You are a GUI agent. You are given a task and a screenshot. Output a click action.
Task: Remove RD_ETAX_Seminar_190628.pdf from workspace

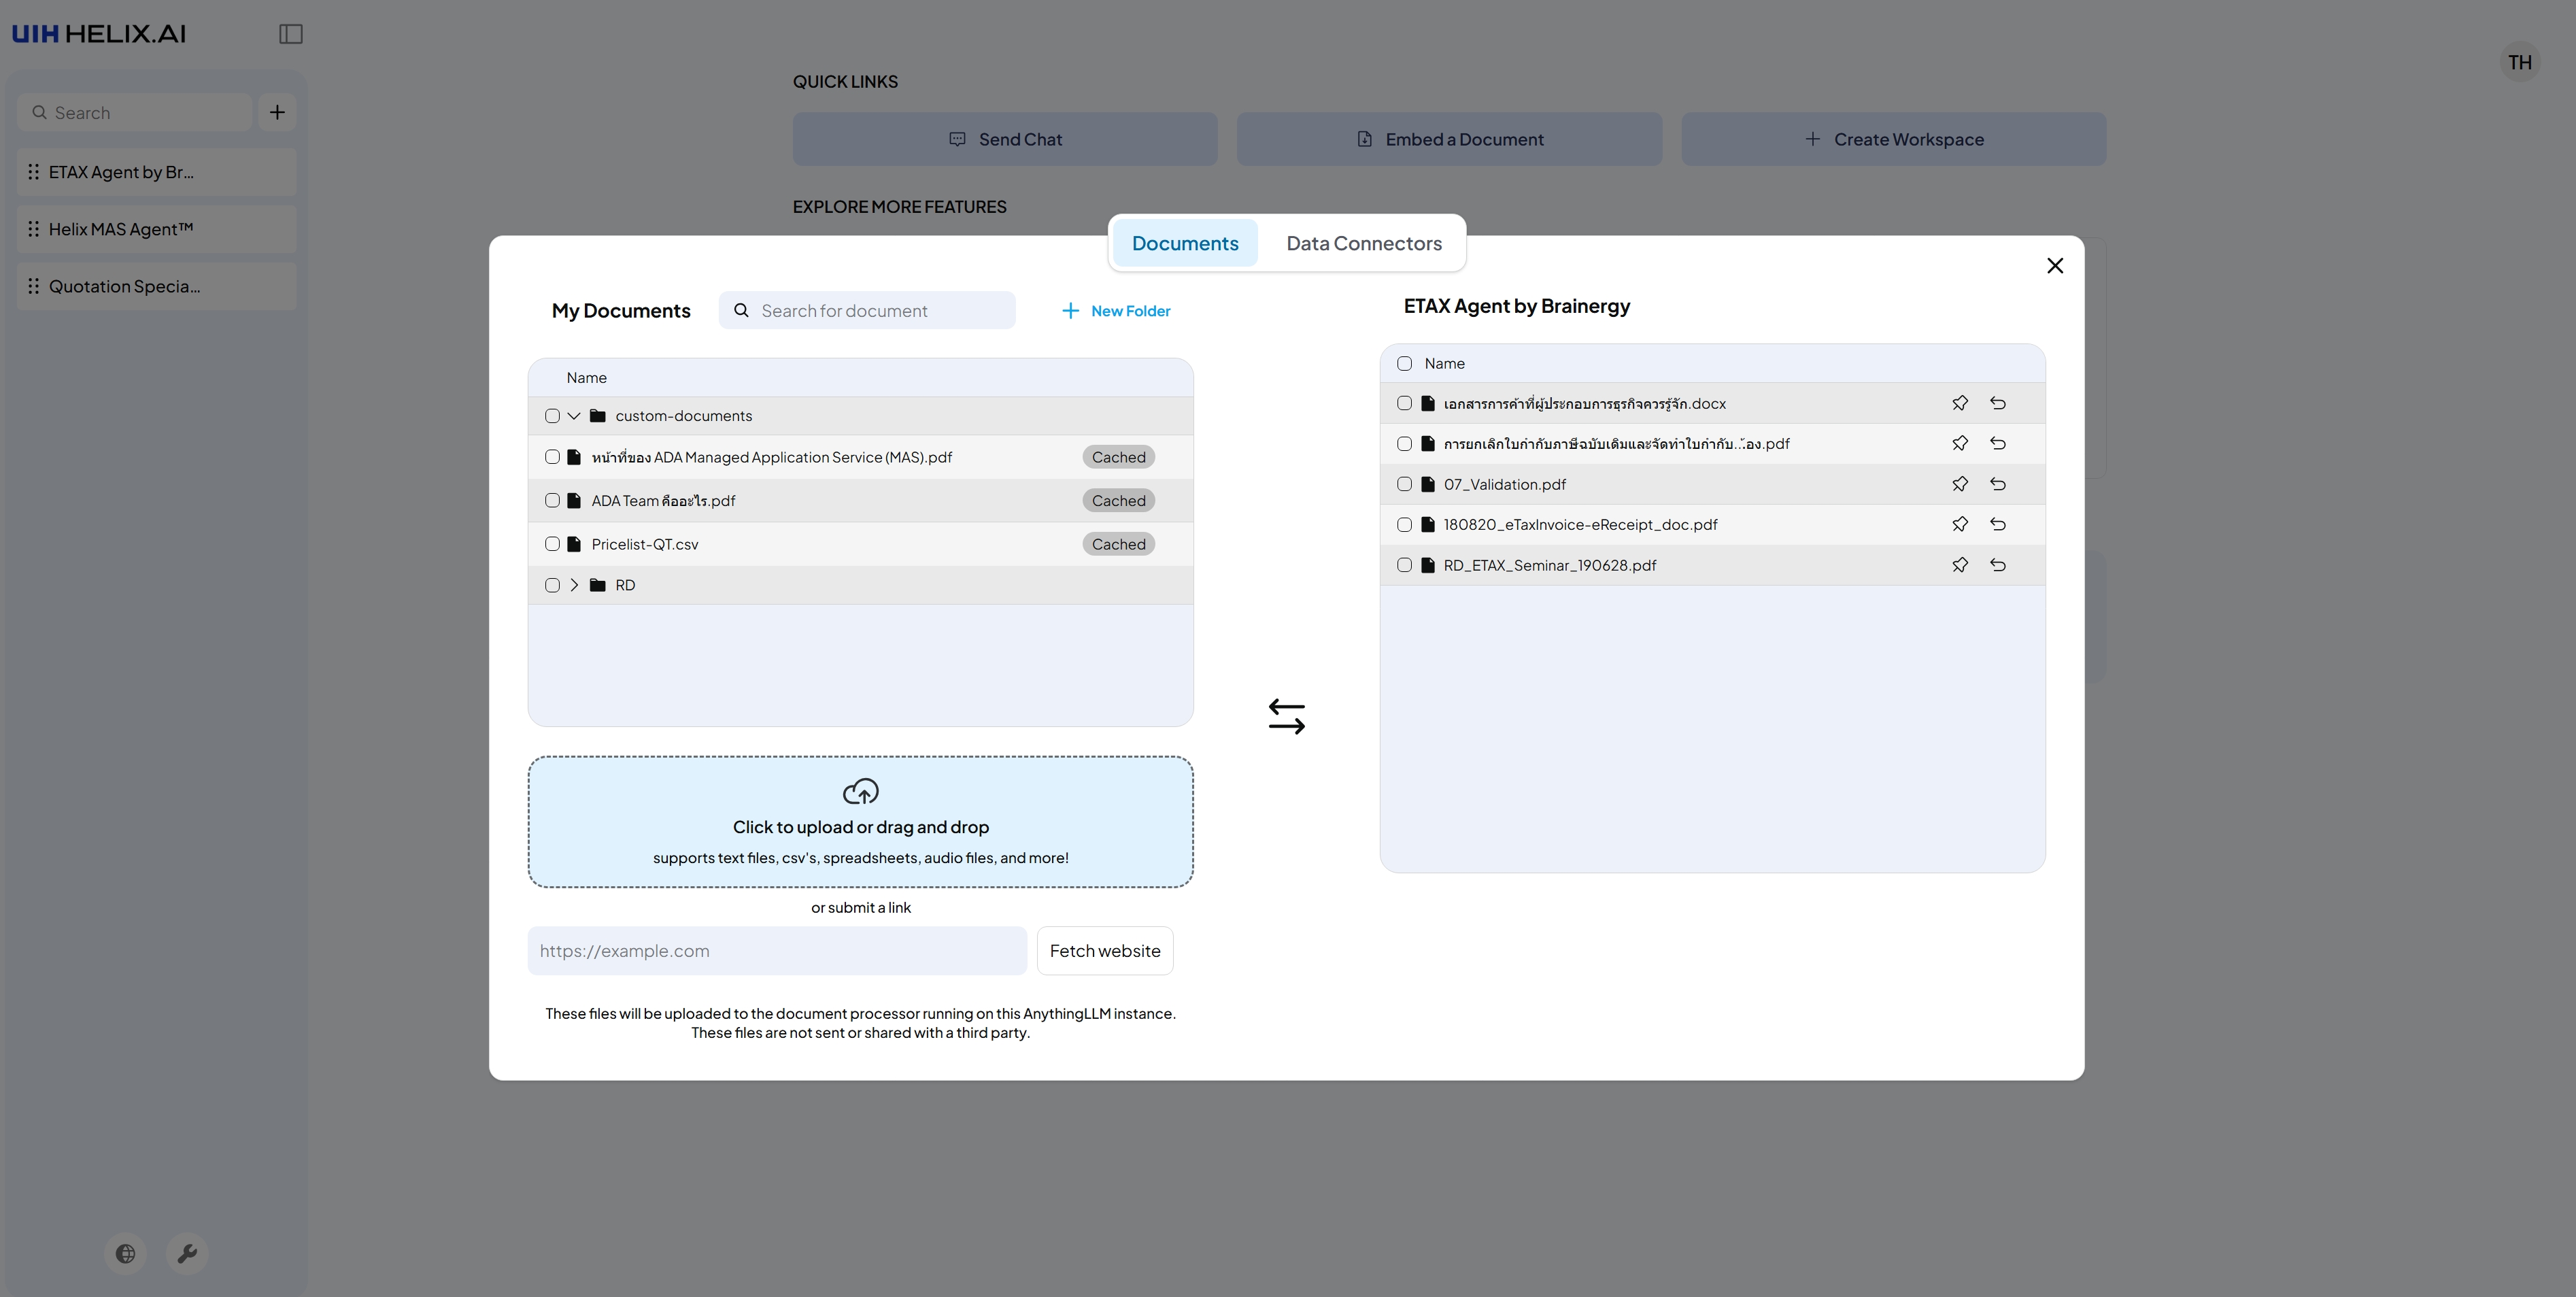(1997, 565)
